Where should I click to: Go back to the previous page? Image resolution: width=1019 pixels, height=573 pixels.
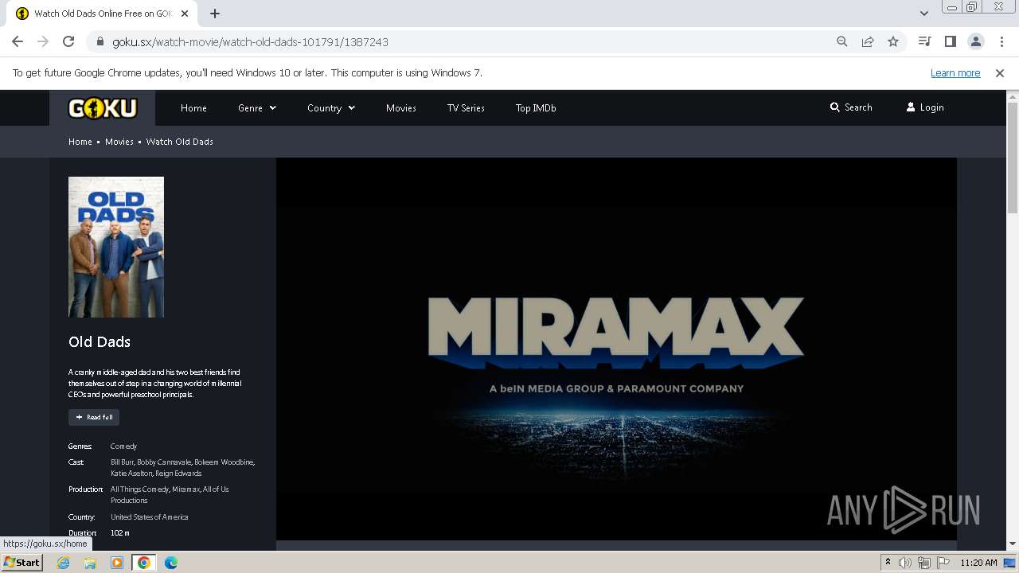pos(18,41)
